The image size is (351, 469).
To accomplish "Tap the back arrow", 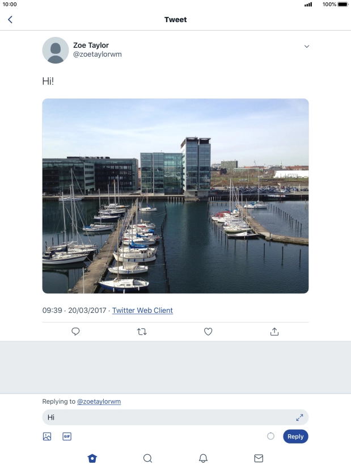I will click(10, 20).
